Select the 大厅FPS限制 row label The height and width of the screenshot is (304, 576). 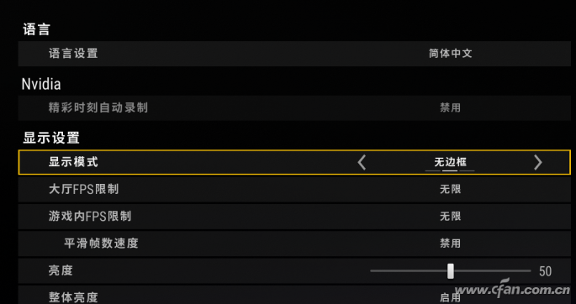click(x=83, y=189)
